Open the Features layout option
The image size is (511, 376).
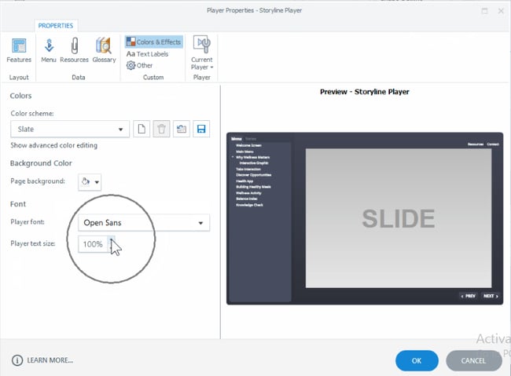point(19,50)
